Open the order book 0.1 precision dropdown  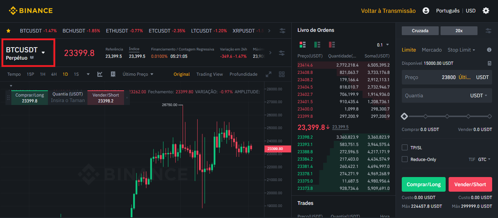[383, 45]
